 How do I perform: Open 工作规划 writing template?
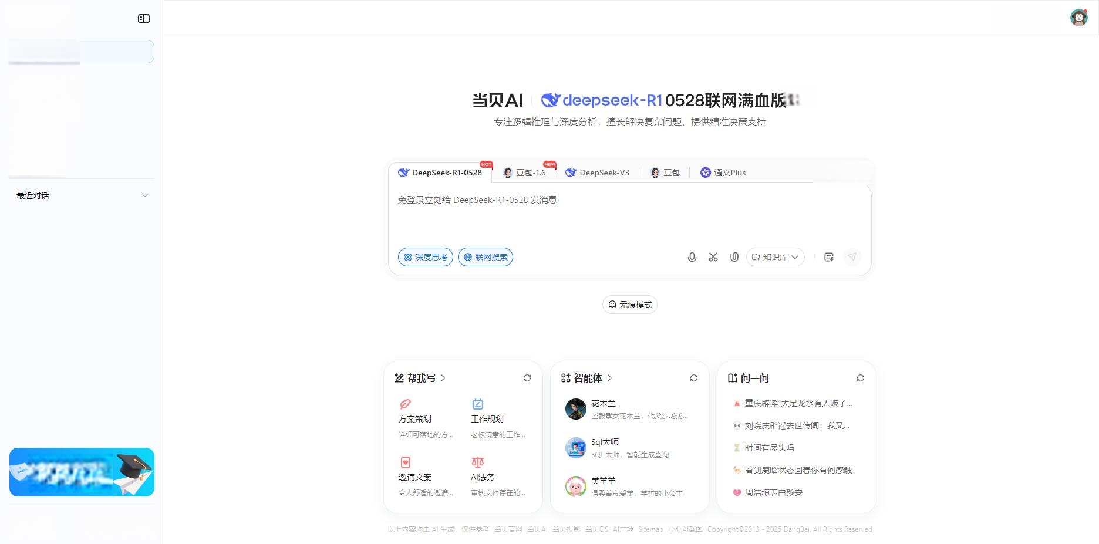tap(498, 419)
